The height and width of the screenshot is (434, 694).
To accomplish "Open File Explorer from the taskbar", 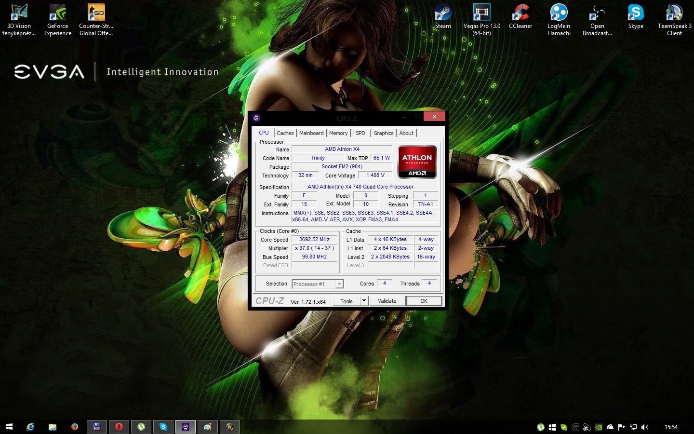I will coord(53,427).
